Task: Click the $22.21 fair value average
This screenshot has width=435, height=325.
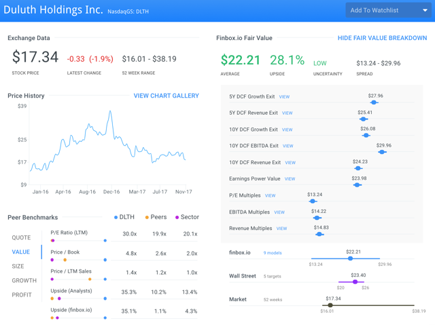Action: pyautogui.click(x=241, y=60)
